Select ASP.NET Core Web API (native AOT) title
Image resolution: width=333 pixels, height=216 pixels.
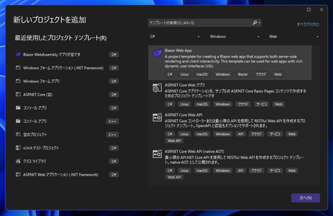pos(194,151)
